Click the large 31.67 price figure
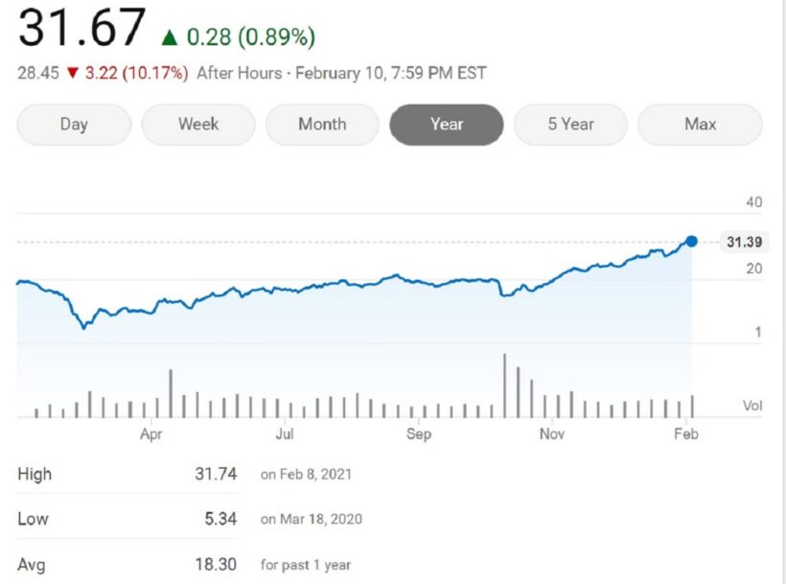Image resolution: width=786 pixels, height=584 pixels. pos(81,29)
